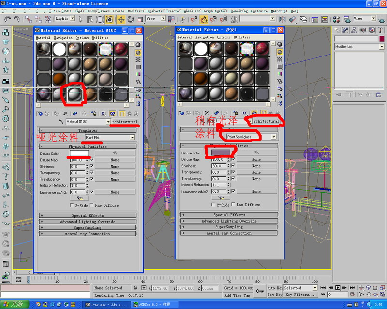Image resolution: width=387 pixels, height=309 pixels.
Task: Open Material menu in left Material Editor
Action: (43, 38)
